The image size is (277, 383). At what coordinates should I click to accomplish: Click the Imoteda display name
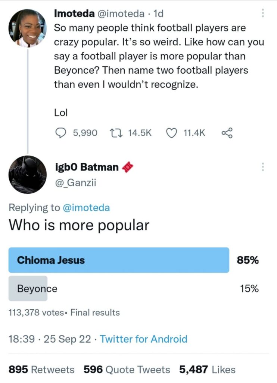point(75,13)
